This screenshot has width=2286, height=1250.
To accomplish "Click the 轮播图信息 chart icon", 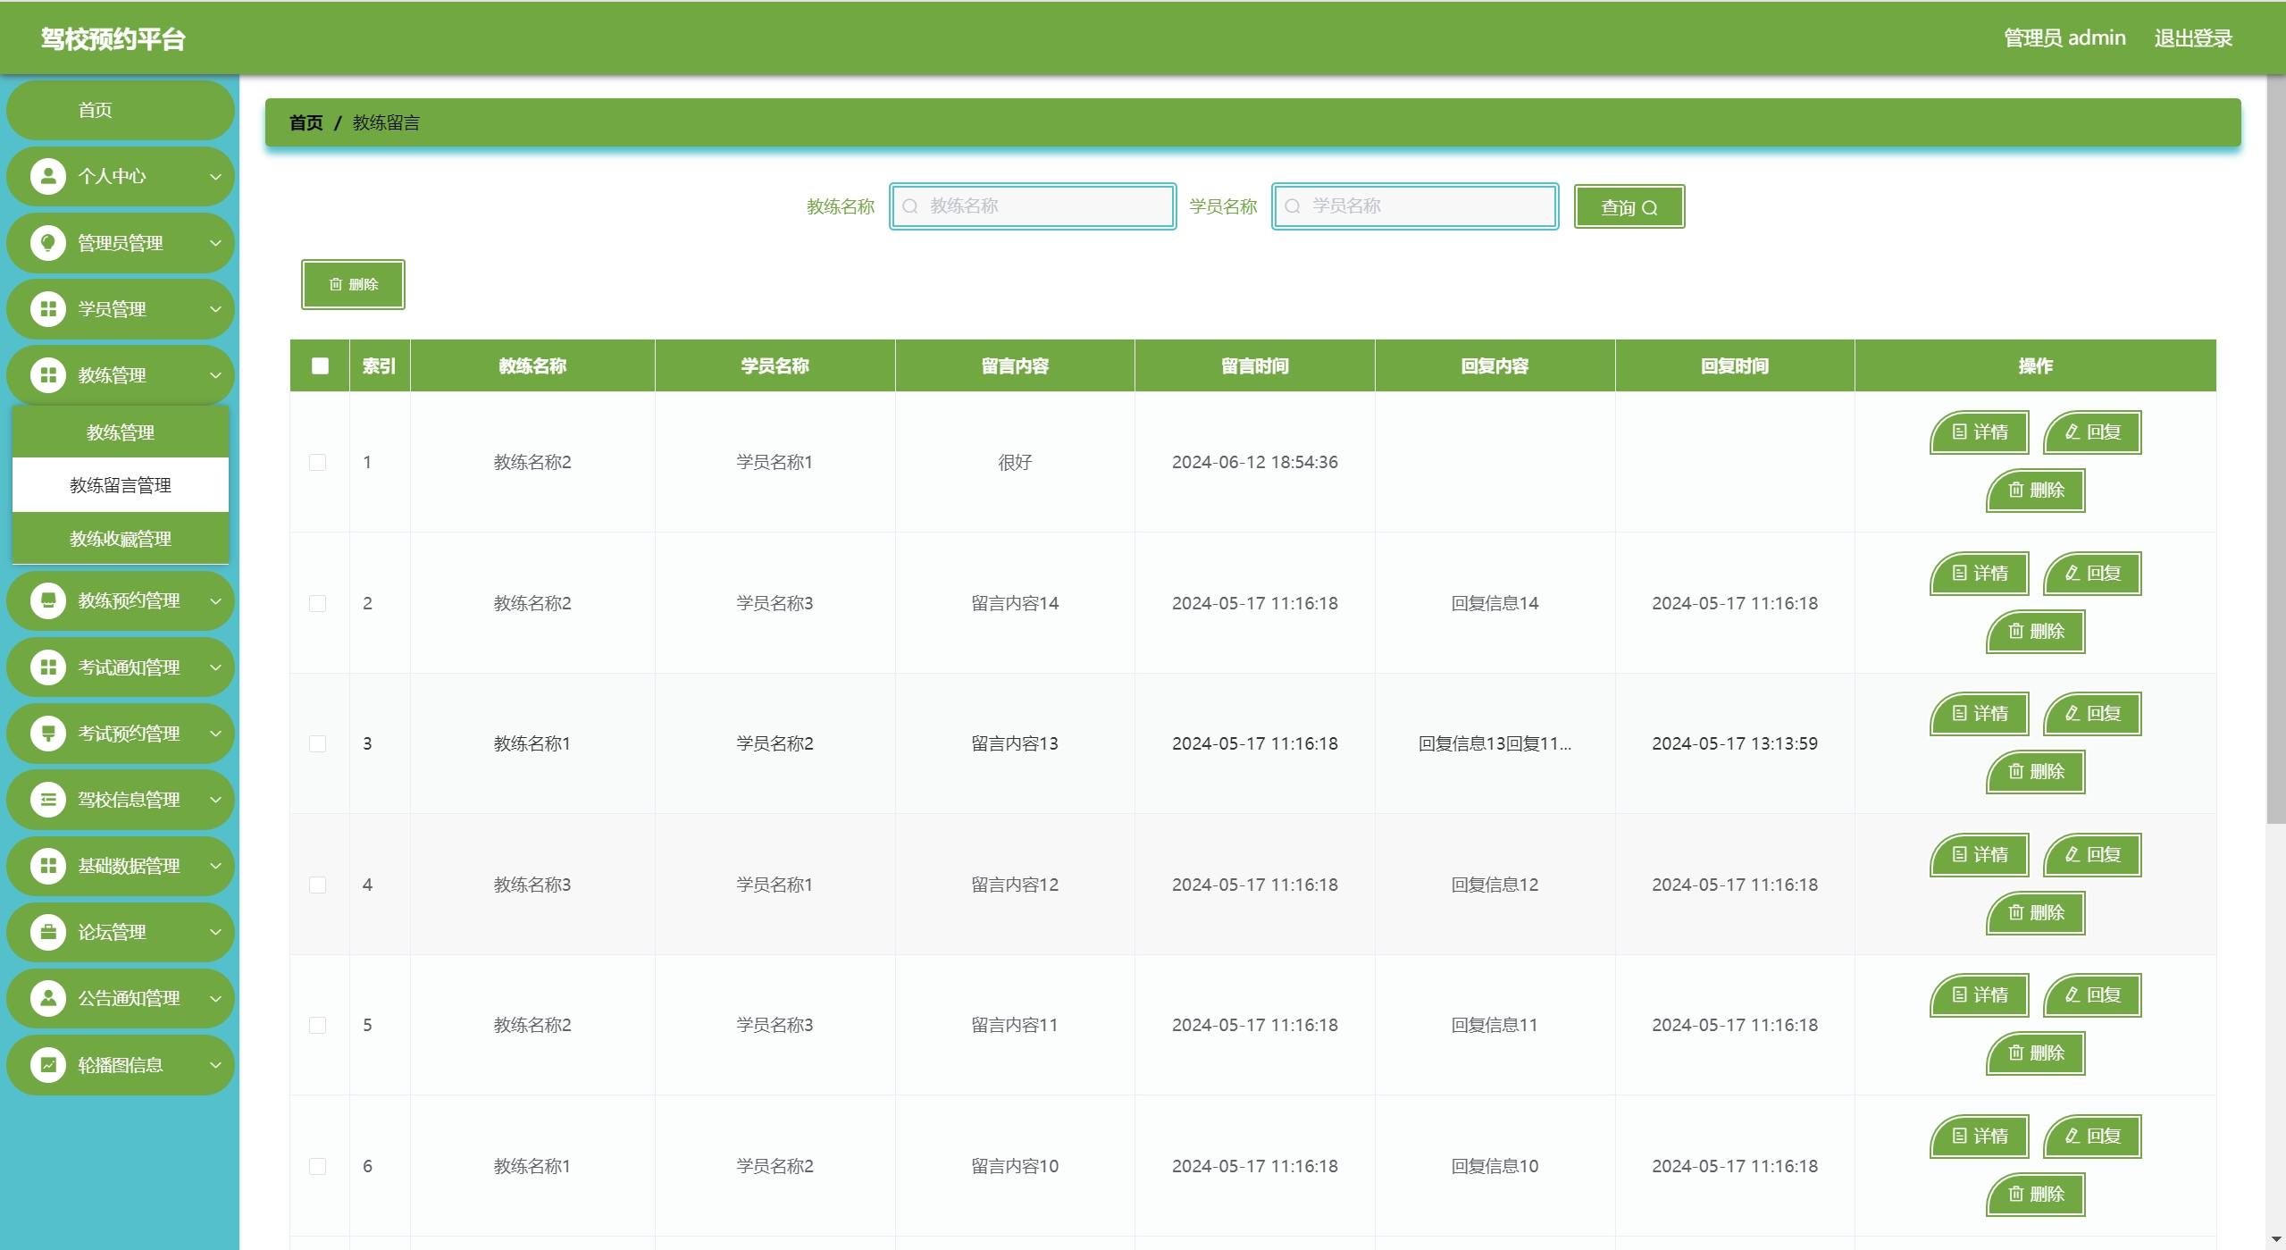I will pyautogui.click(x=48, y=1064).
